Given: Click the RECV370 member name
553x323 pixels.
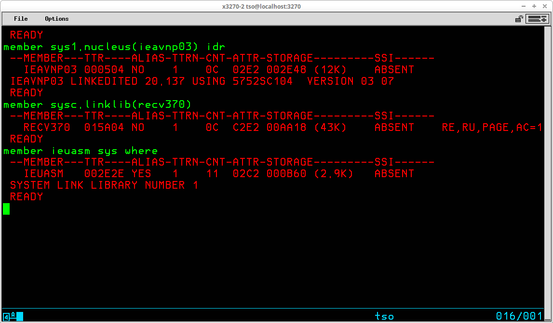Looking at the screenshot, I should [x=47, y=128].
